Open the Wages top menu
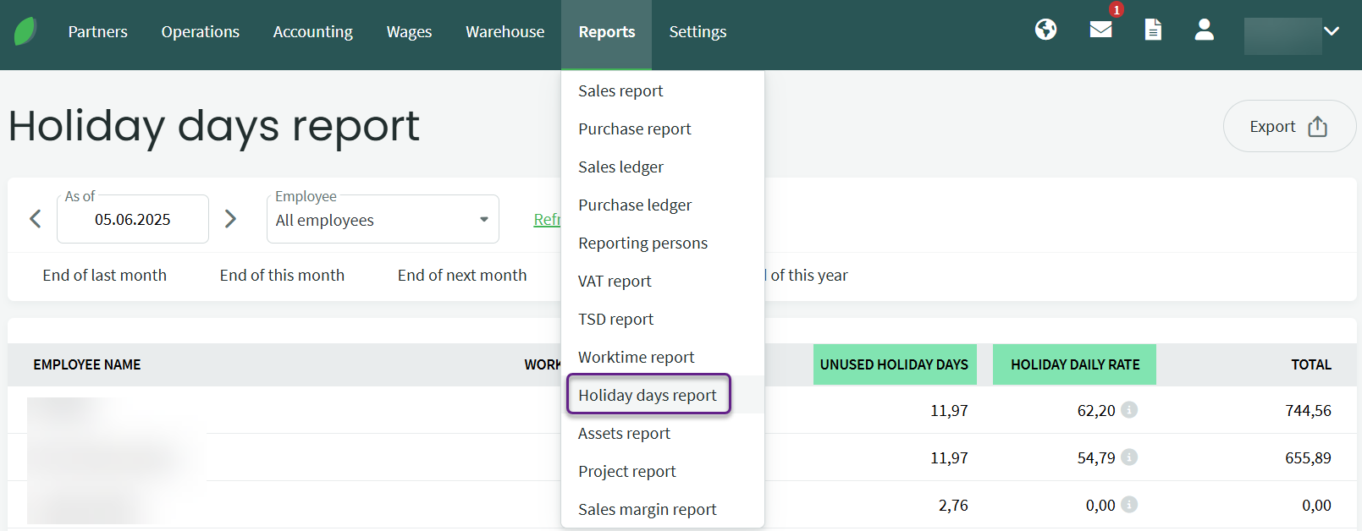This screenshot has width=1362, height=531. [x=409, y=32]
